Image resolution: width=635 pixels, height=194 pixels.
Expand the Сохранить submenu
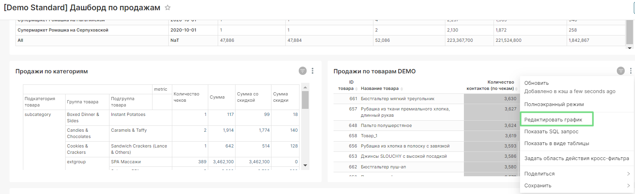pos(577,186)
